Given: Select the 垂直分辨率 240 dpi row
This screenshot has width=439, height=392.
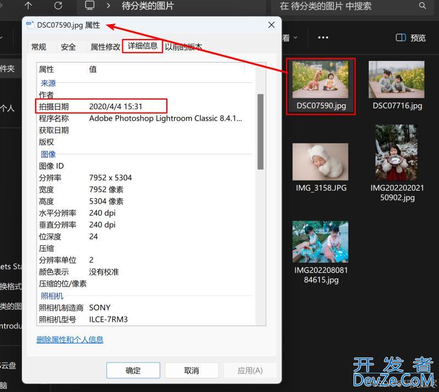Looking at the screenshot, I should (145, 225).
